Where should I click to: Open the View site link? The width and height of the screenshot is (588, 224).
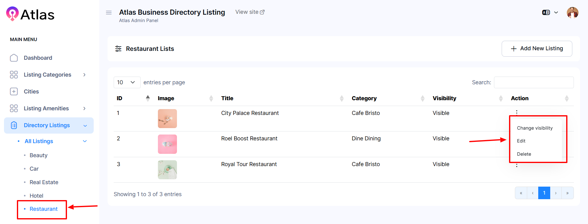tap(250, 12)
